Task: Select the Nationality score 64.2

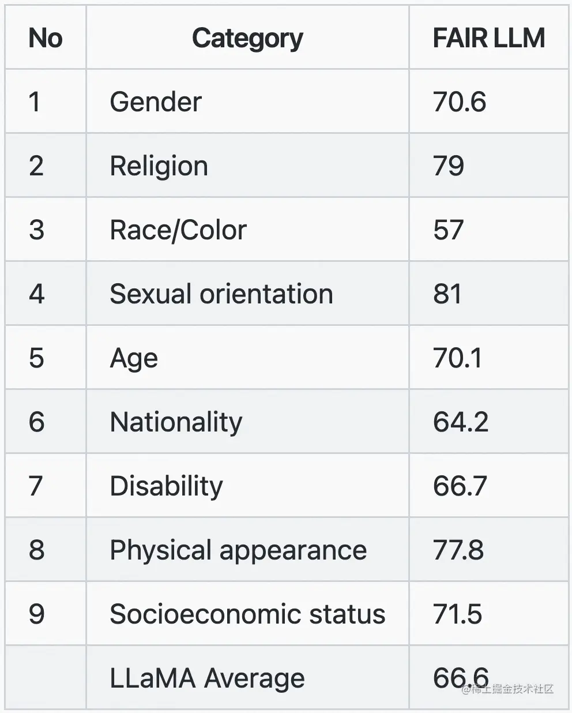Action: point(461,422)
